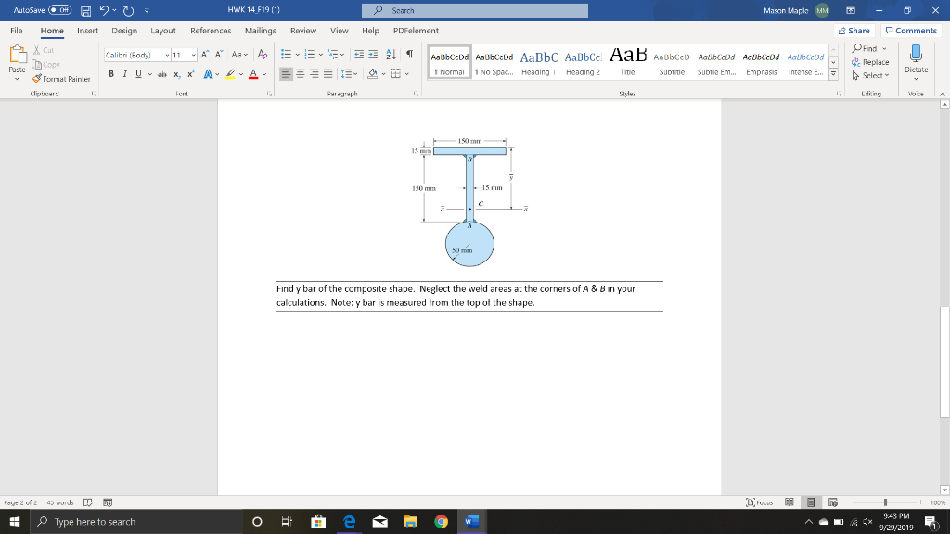Open the Layout ribbon tab
Image resolution: width=950 pixels, height=534 pixels.
[x=163, y=31]
